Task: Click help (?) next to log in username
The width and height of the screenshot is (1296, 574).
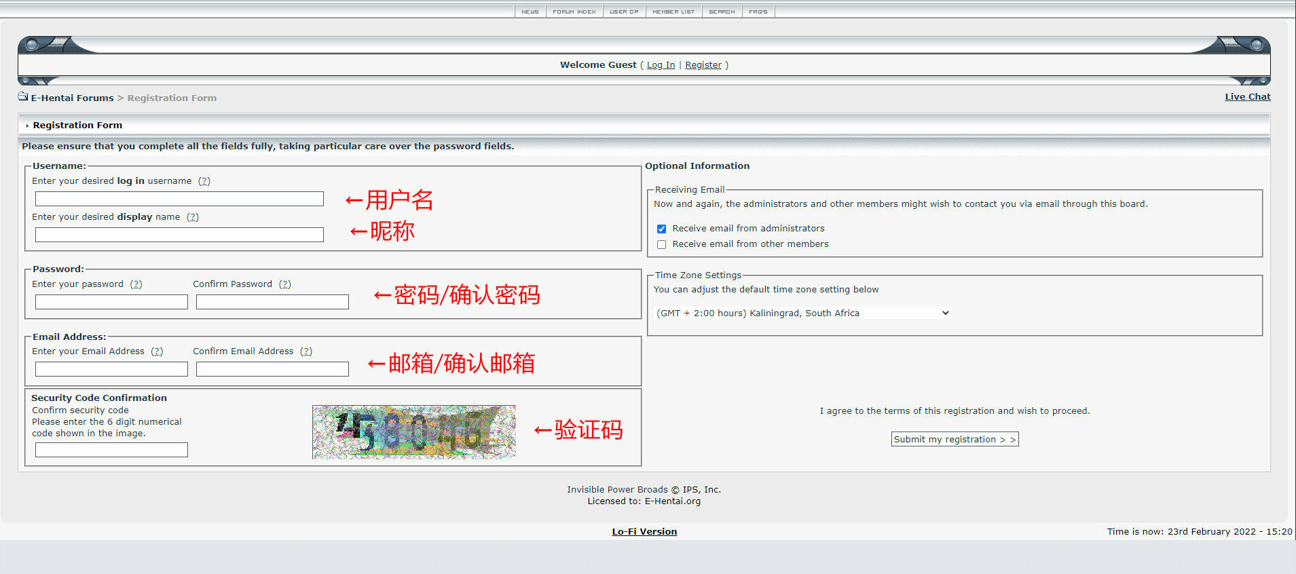Action: click(x=204, y=181)
